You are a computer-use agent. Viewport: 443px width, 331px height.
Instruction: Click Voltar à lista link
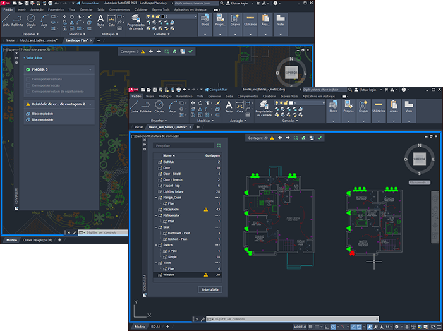[x=33, y=58]
